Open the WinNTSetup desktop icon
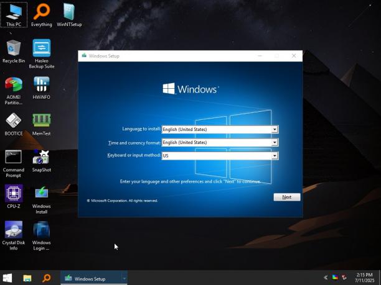381x285 pixels. pos(69,15)
